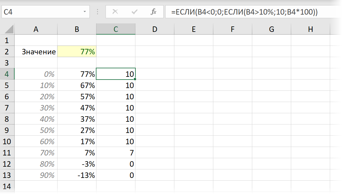
Task: Confirm formula with checkmark icon
Action: [x=134, y=12]
